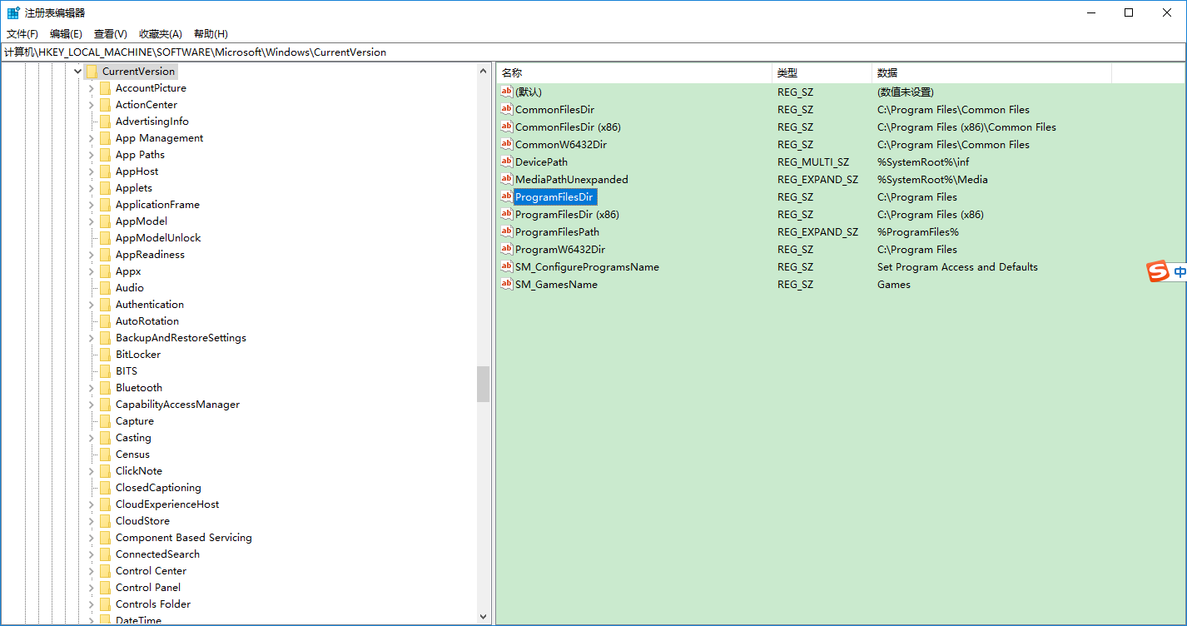Image resolution: width=1187 pixels, height=626 pixels.
Task: Select the Applets tree key
Action: 134,188
